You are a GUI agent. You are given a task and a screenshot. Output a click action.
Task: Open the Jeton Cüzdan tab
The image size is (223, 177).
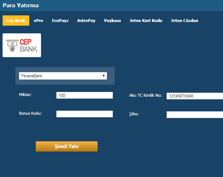tap(185, 21)
